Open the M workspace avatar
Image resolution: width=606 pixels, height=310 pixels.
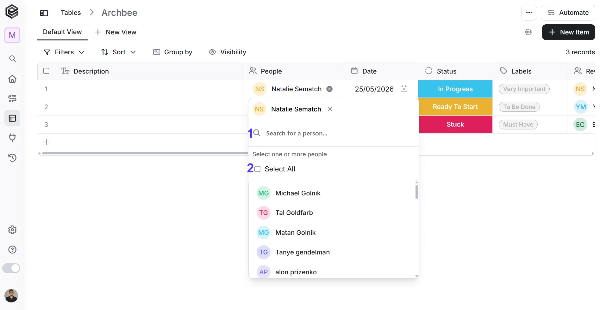click(x=12, y=35)
